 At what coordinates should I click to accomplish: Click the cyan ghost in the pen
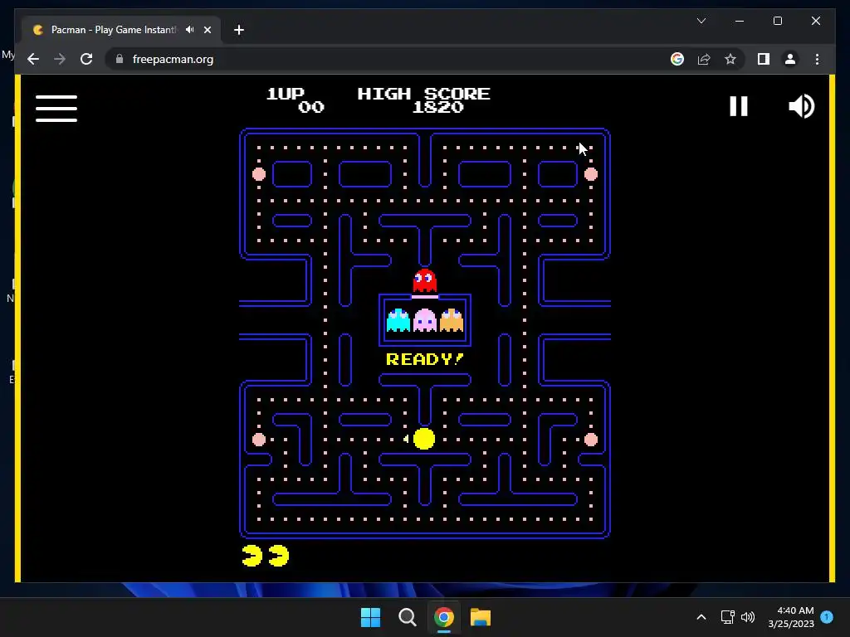click(398, 320)
